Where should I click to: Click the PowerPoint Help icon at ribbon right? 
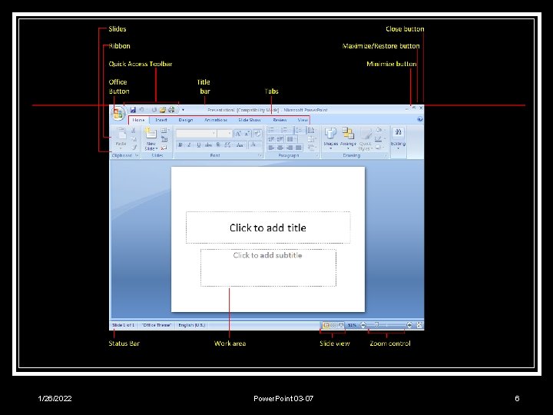419,120
